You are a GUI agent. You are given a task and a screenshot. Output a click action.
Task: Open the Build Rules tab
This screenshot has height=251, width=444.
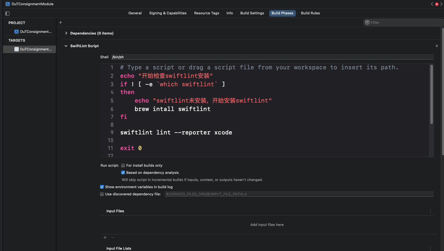coord(311,13)
